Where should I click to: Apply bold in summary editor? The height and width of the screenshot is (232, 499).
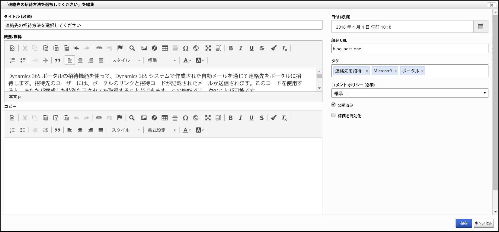pos(231,48)
